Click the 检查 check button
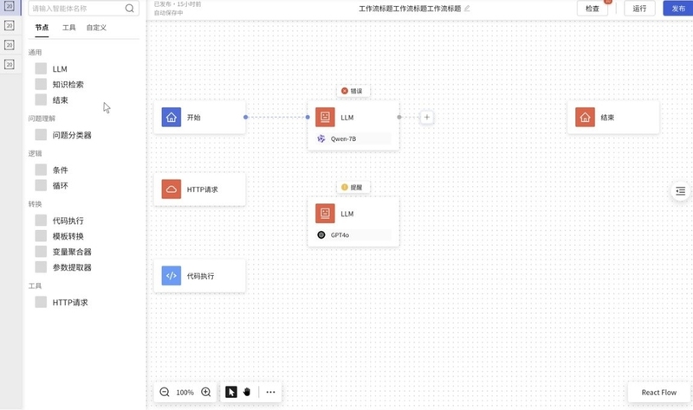 click(x=593, y=9)
